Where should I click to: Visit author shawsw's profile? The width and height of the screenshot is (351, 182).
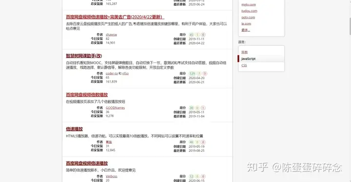pos(111,35)
